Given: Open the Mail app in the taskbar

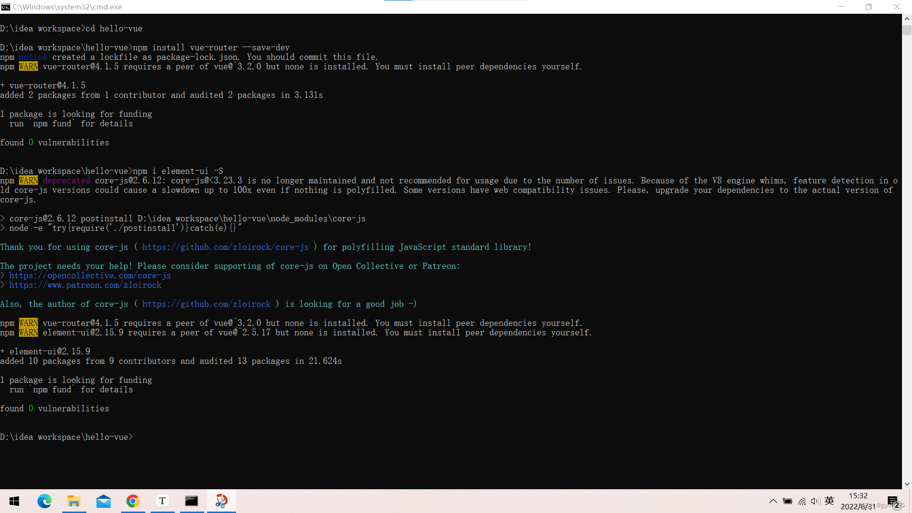Looking at the screenshot, I should pyautogui.click(x=103, y=501).
